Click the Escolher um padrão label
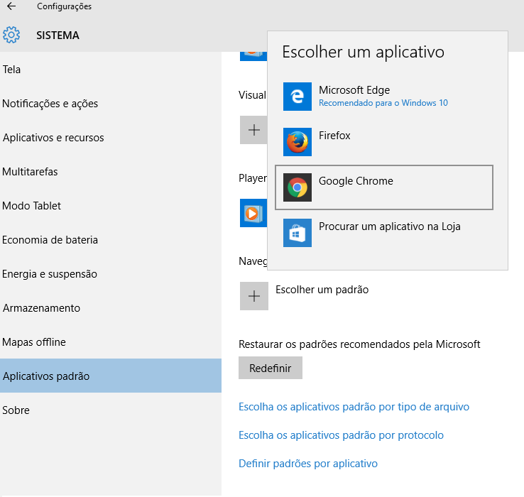 click(x=322, y=290)
